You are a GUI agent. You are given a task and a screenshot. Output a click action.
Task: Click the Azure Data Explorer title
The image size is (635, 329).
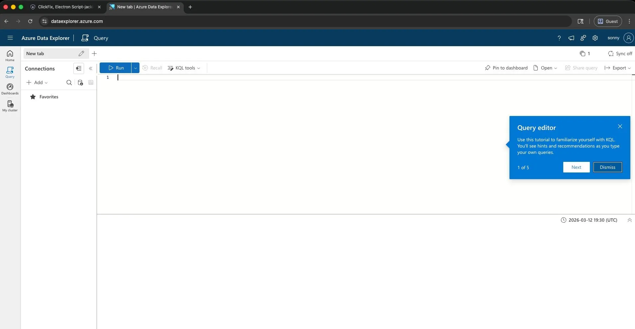tap(45, 38)
